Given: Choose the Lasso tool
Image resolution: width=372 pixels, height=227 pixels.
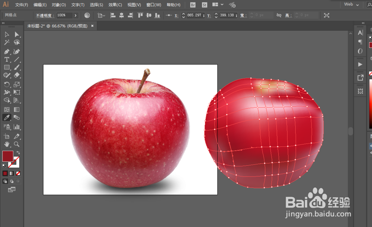Looking at the screenshot, I should 17,42.
